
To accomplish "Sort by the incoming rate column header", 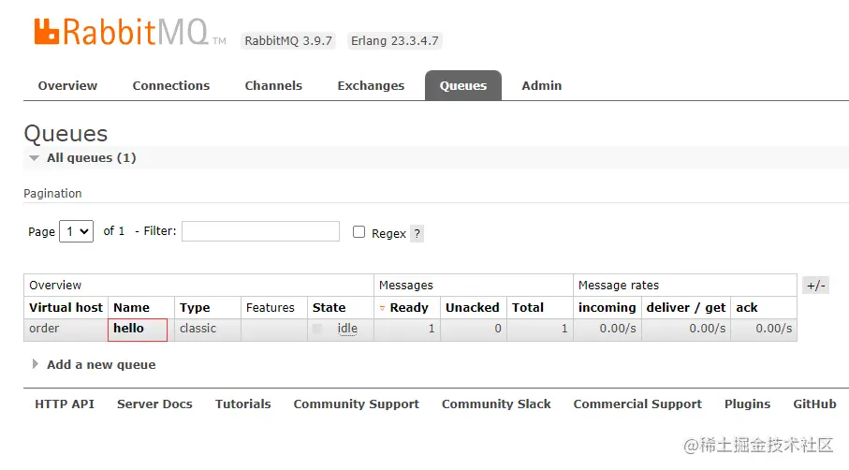I will pyautogui.click(x=607, y=307).
